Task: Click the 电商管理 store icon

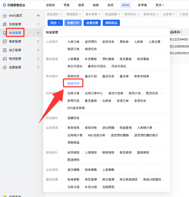Action: [x=5, y=42]
